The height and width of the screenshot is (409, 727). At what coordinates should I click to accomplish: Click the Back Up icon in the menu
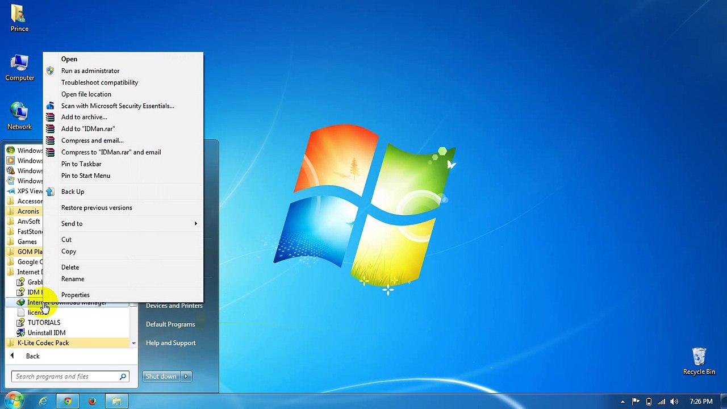click(x=50, y=191)
